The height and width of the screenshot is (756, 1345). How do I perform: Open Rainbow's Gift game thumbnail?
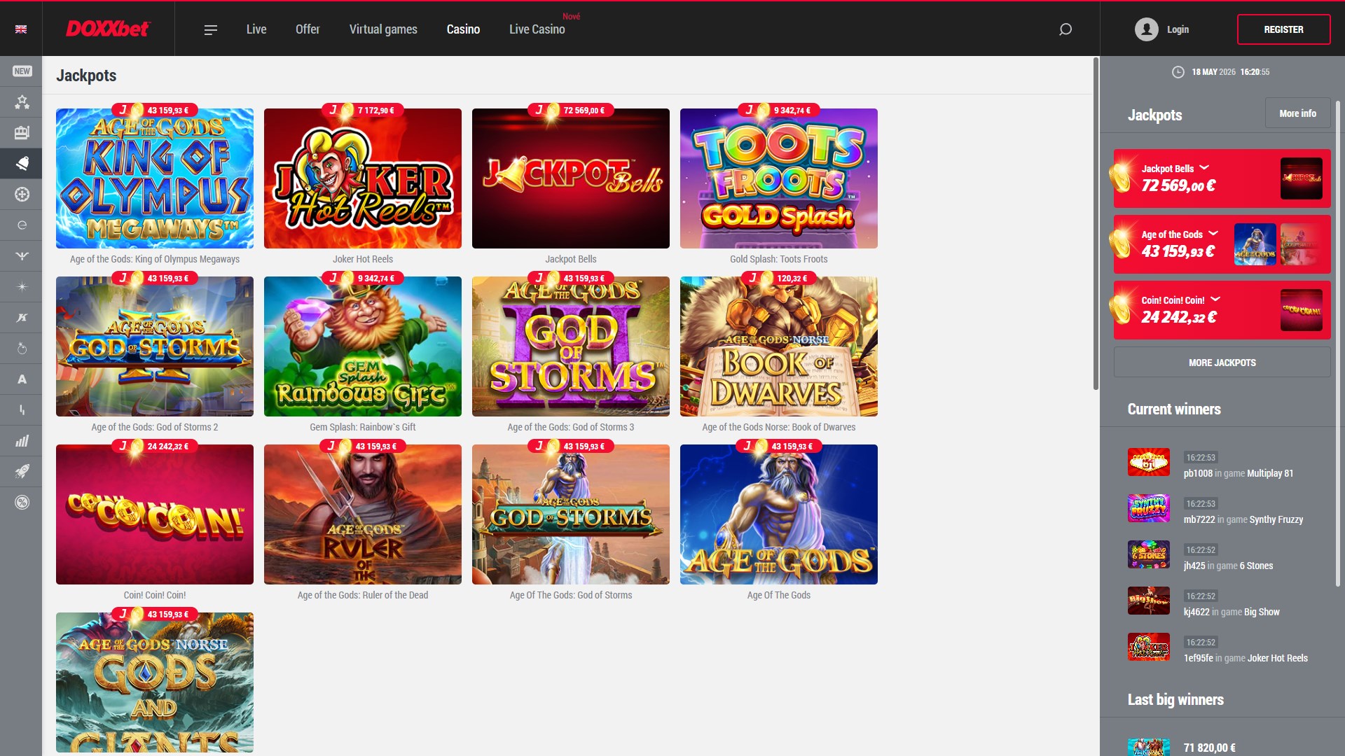coord(363,346)
